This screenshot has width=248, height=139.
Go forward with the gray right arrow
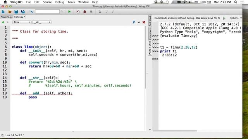[8, 22]
